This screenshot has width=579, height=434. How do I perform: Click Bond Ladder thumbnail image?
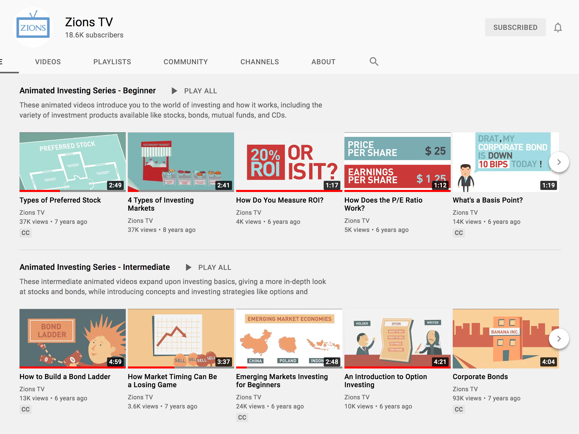pyautogui.click(x=73, y=338)
